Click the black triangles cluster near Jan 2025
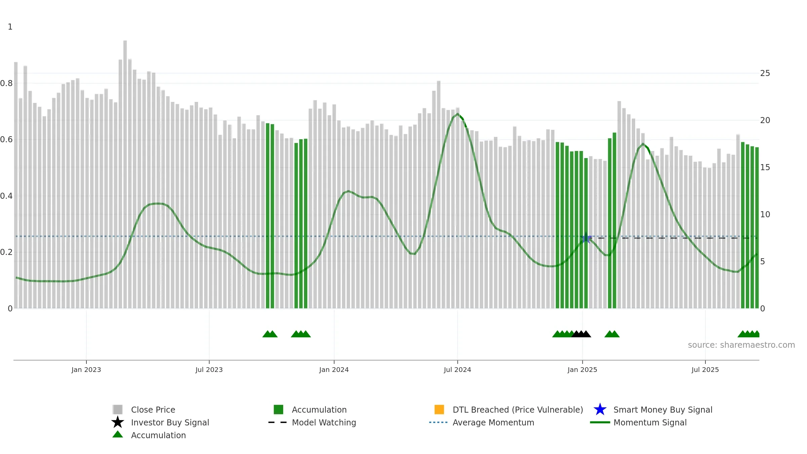Viewport: 807px width, 454px height. click(x=581, y=334)
